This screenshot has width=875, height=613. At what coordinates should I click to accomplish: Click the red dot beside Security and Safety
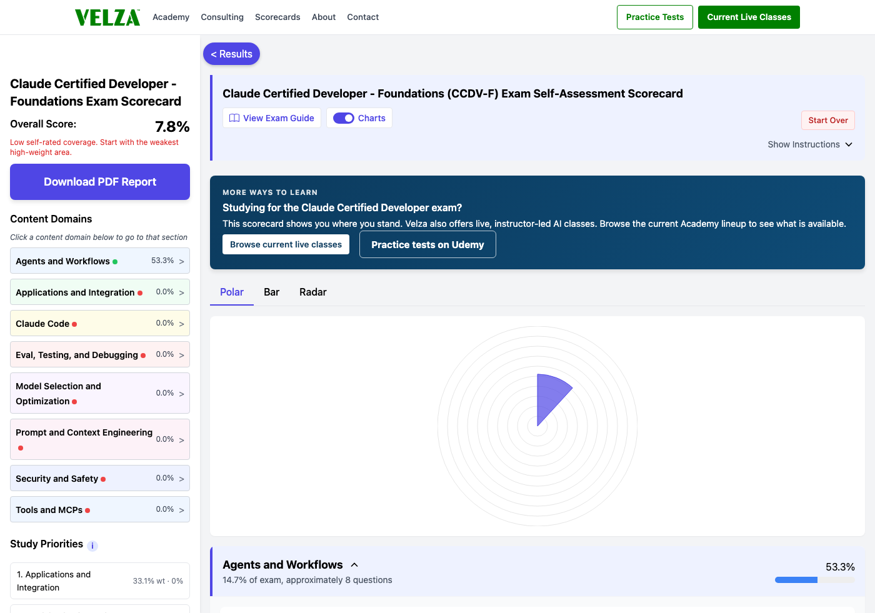coord(103,479)
